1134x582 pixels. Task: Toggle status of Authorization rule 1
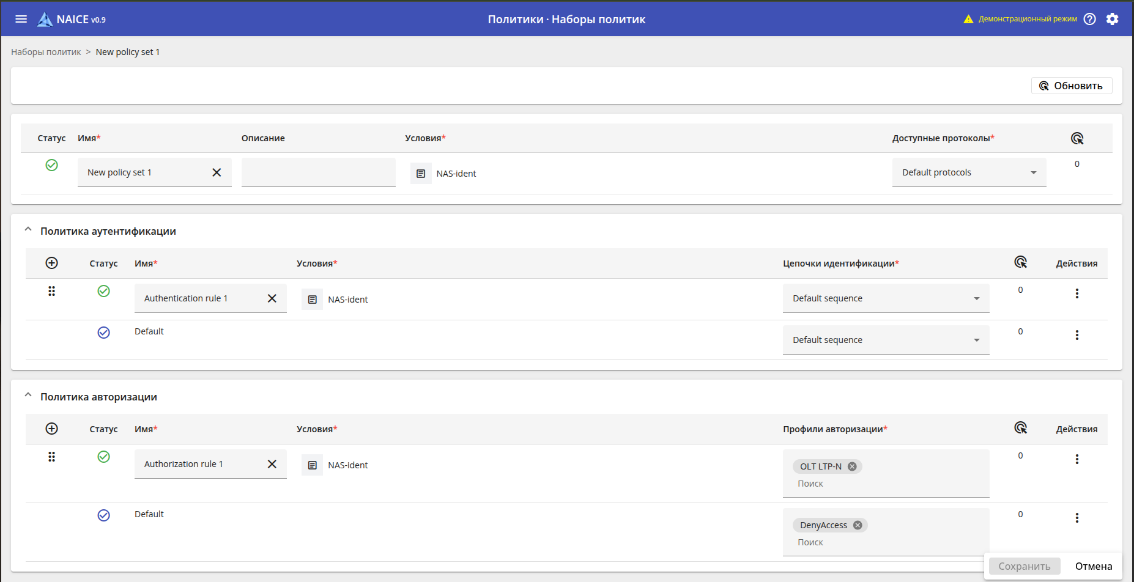click(x=104, y=457)
